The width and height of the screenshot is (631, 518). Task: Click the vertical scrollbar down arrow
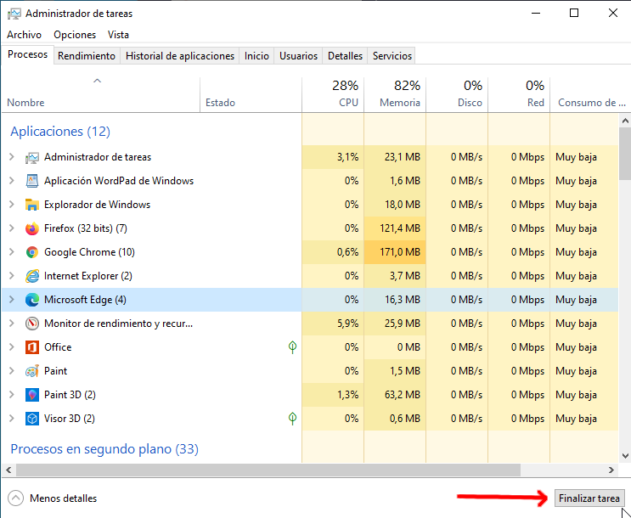click(x=625, y=456)
